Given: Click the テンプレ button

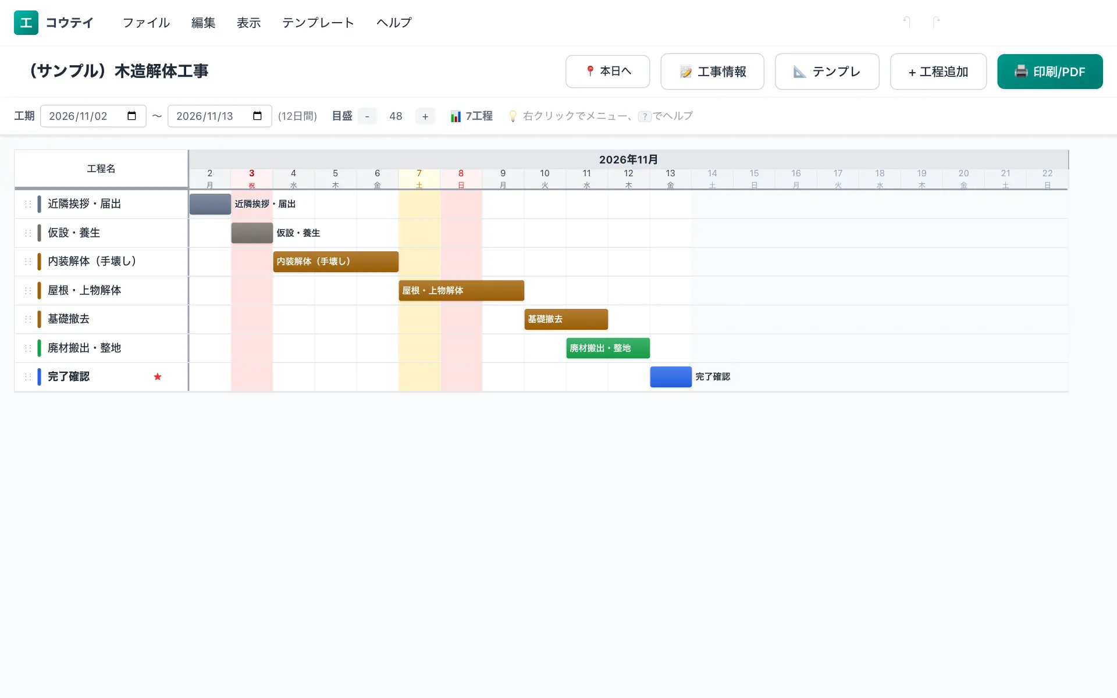Looking at the screenshot, I should point(827,72).
